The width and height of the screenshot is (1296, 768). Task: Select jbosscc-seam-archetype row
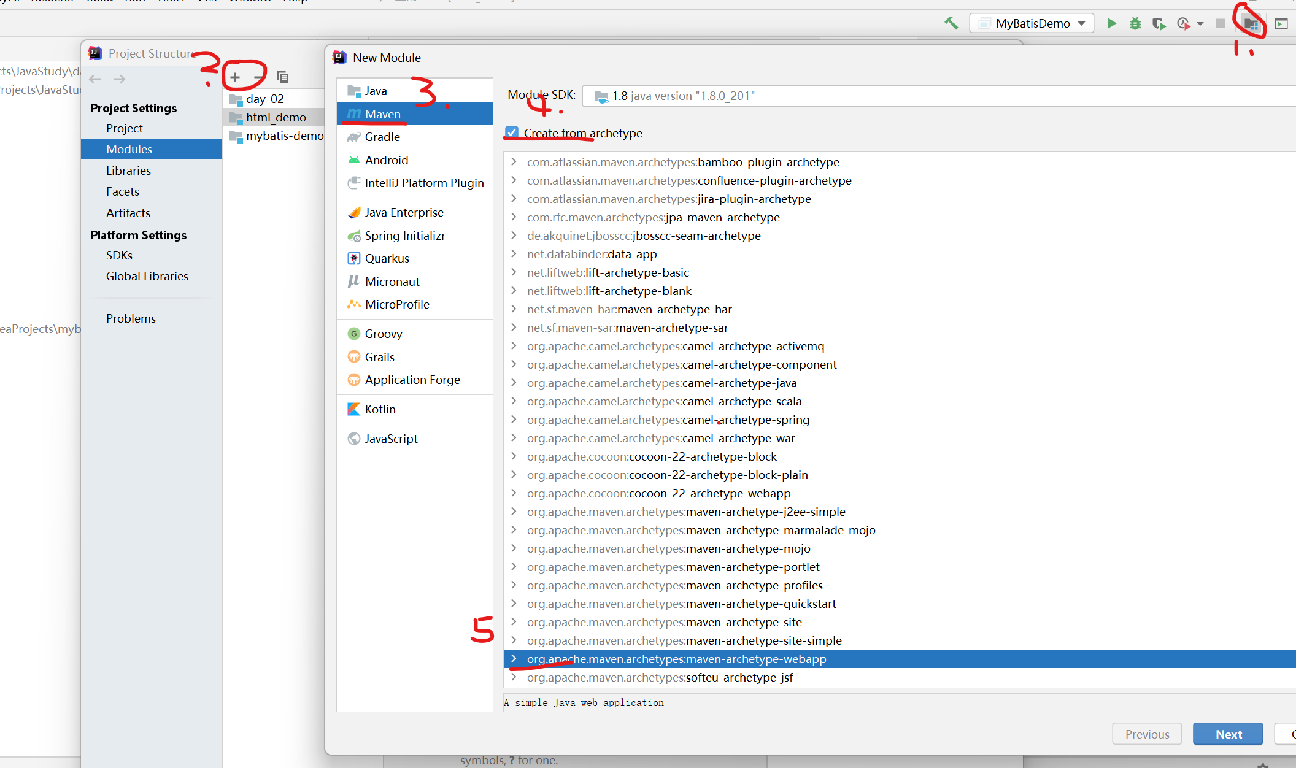coord(900,236)
